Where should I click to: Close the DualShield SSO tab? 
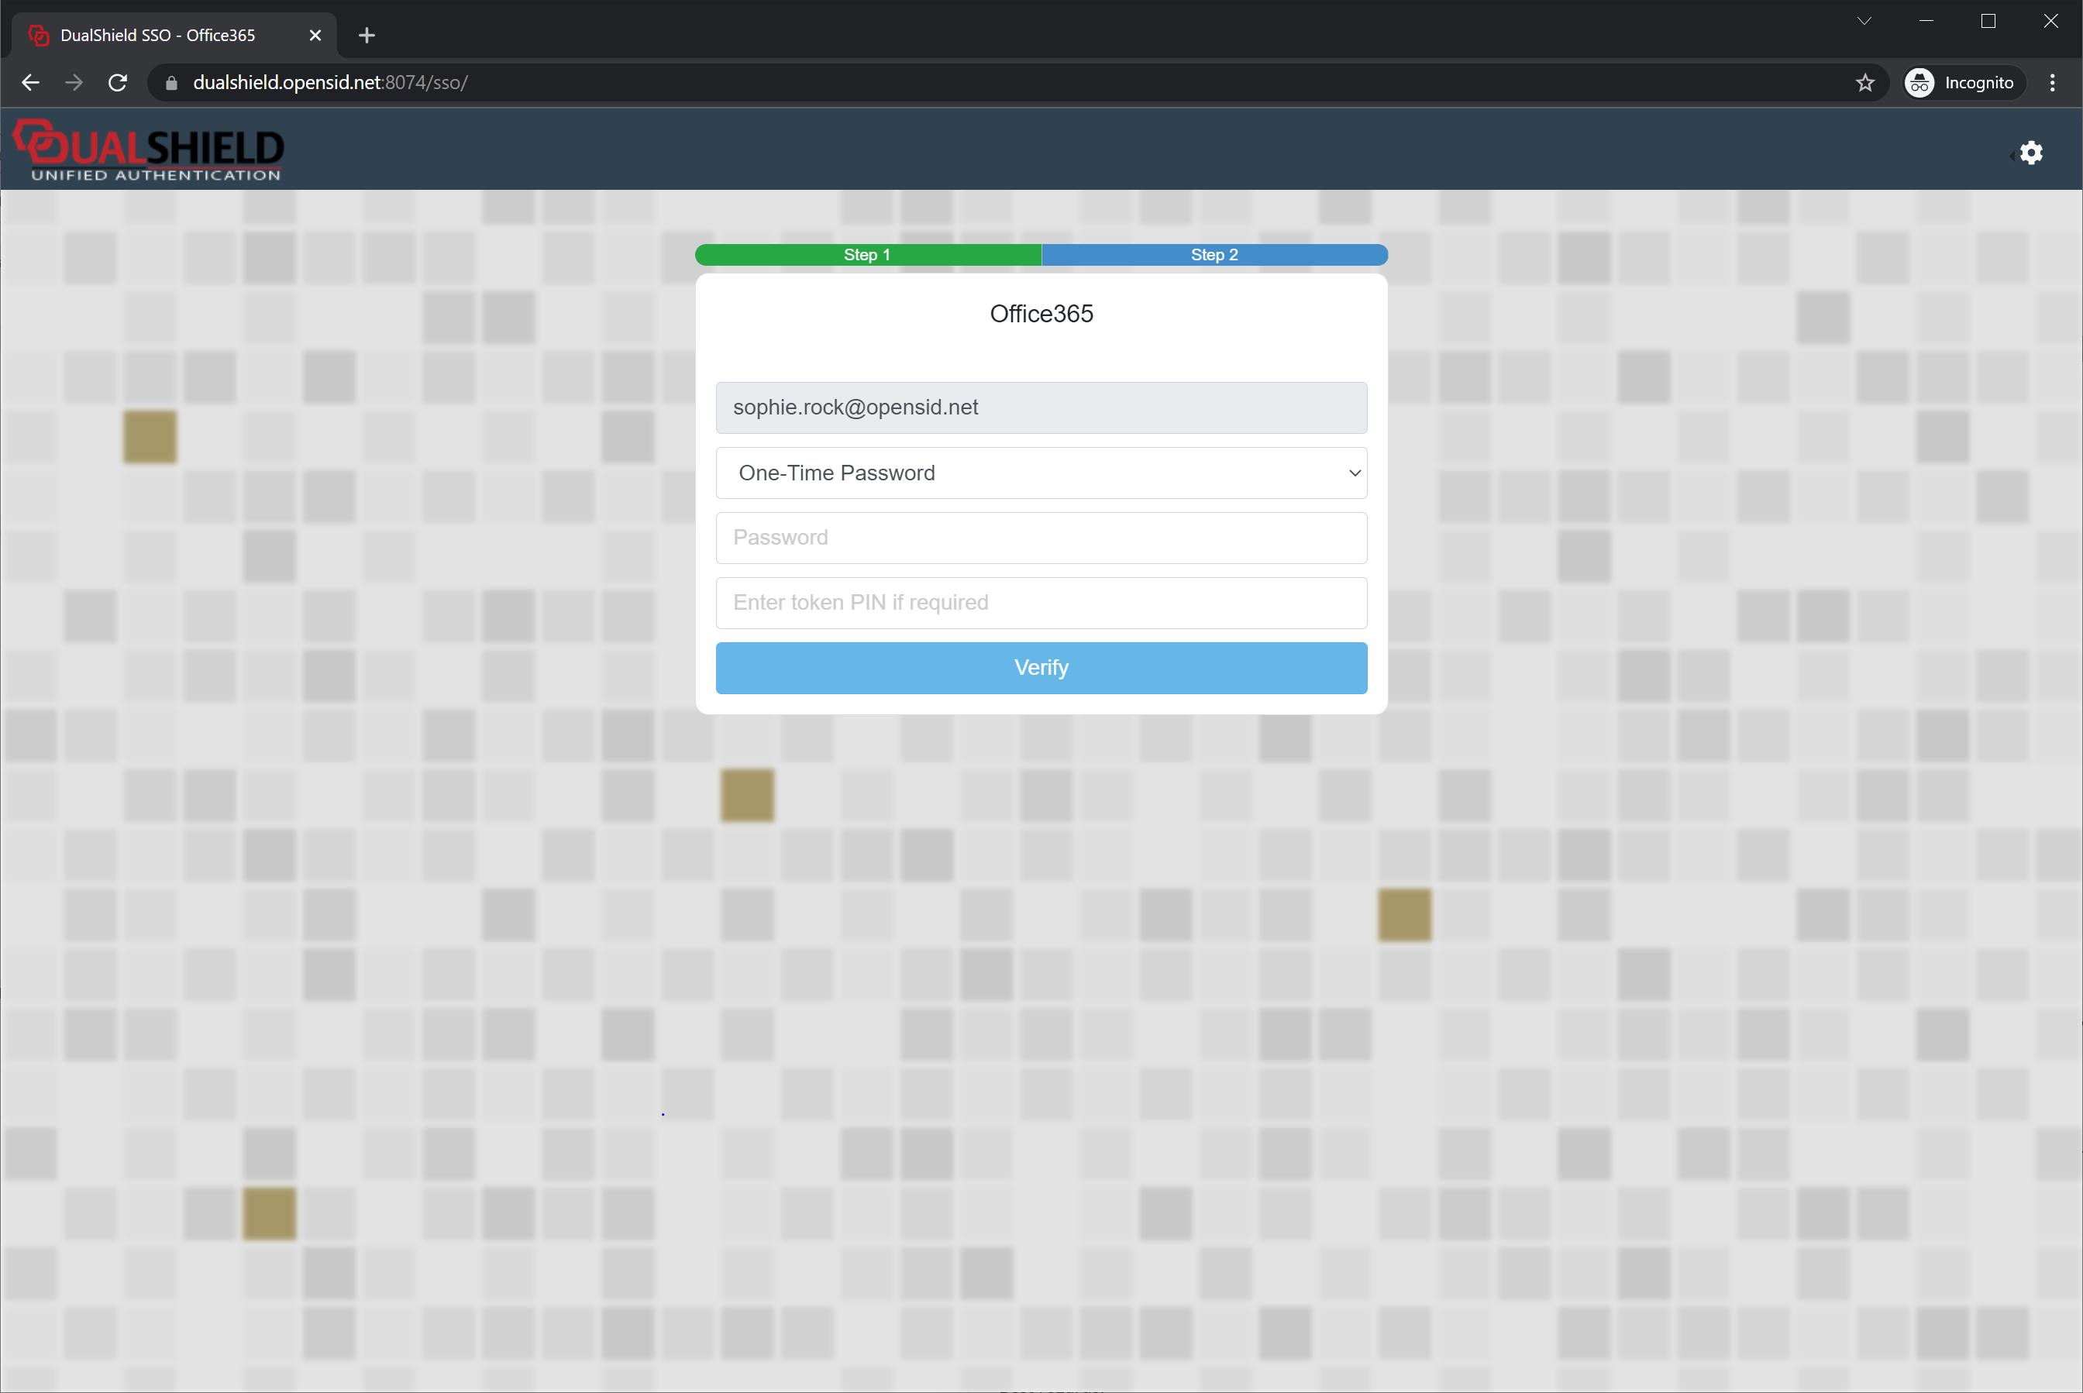315,36
